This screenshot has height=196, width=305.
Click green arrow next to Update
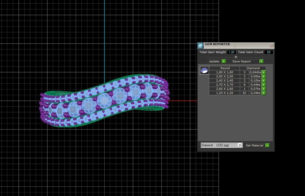224,61
